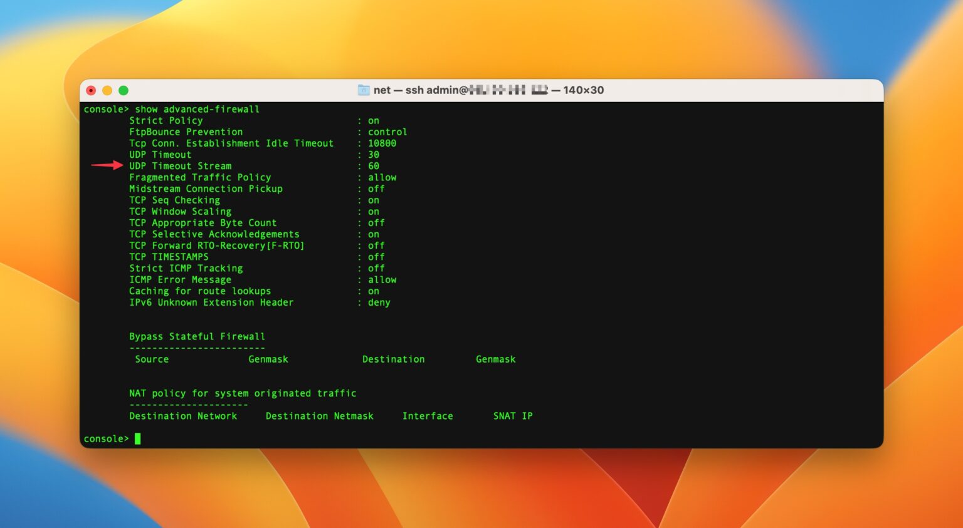This screenshot has width=963, height=528.
Task: Click the blue folder proxy icon in the title bar
Action: [x=364, y=90]
